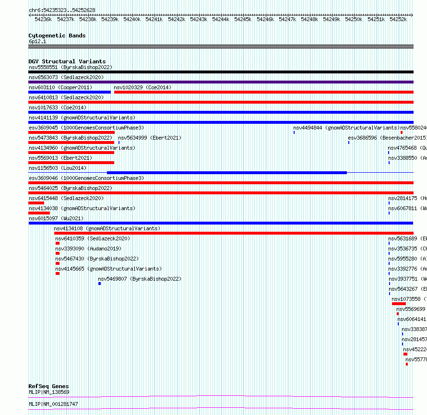The height and width of the screenshot is (415, 427).
Task: Select the RefSeq Genes track title
Action: 48,386
